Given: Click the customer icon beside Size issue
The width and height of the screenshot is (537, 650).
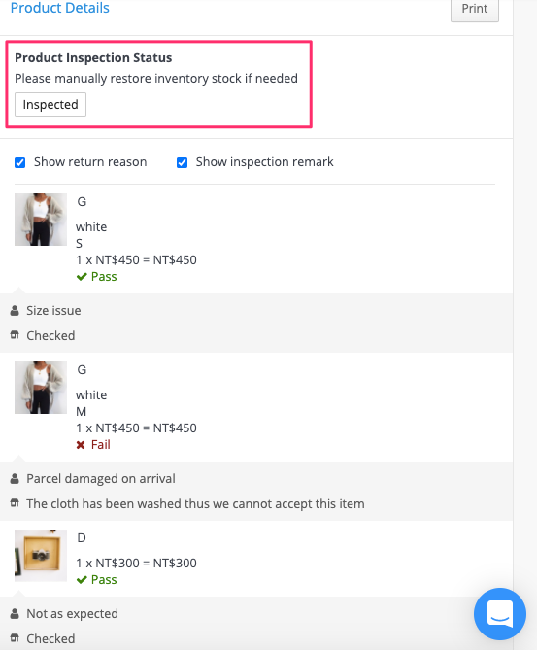Looking at the screenshot, I should click(15, 311).
